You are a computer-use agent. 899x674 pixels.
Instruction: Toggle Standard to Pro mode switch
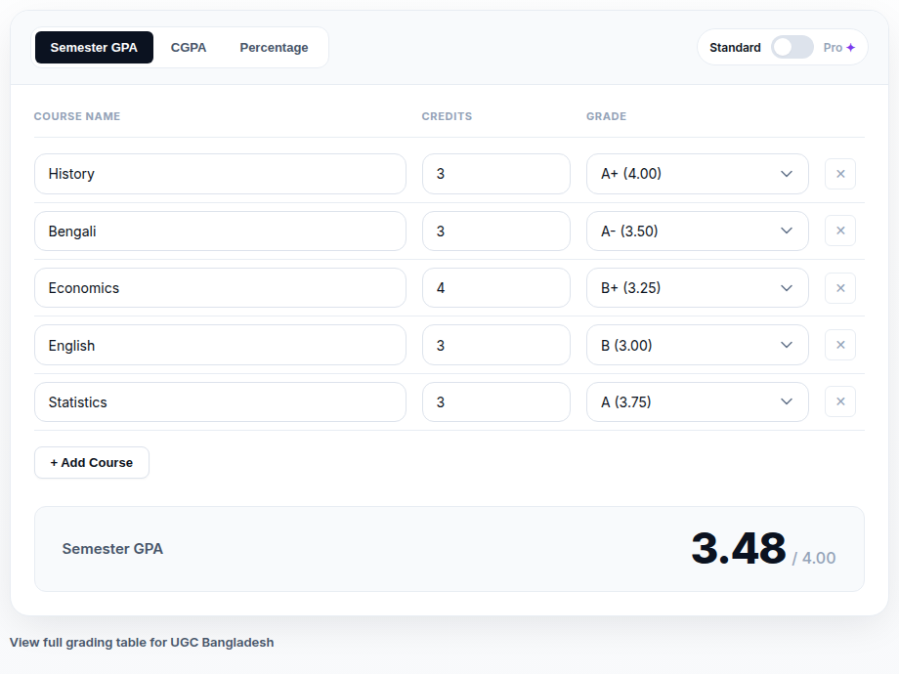pos(792,47)
